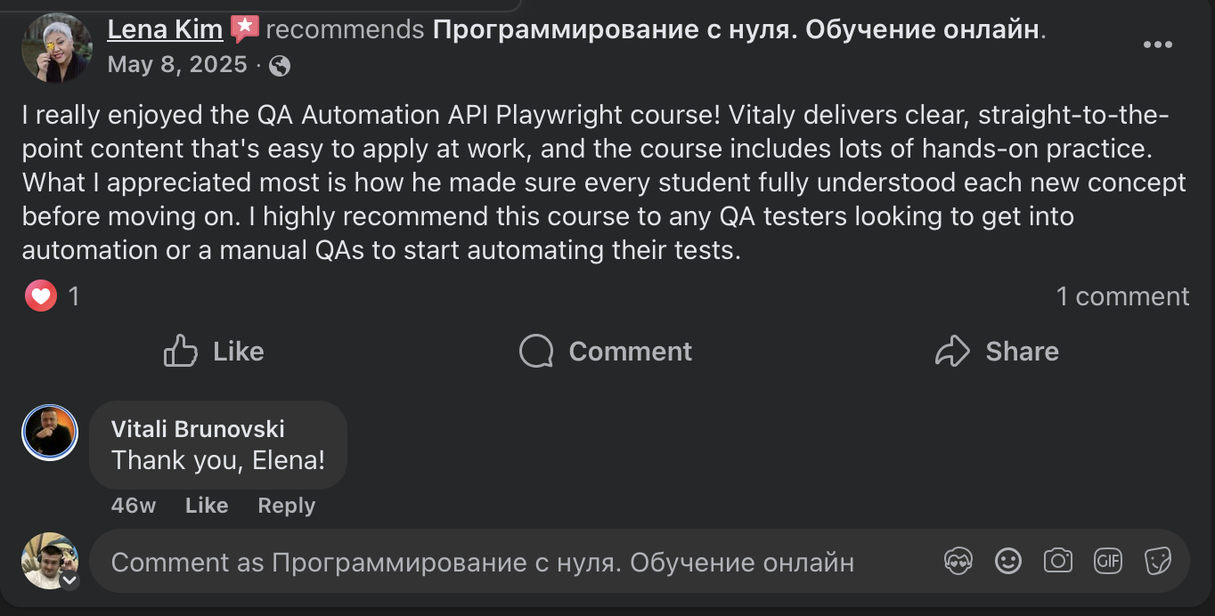Expand the 1 comment link
The height and width of the screenshot is (616, 1215).
point(1122,296)
